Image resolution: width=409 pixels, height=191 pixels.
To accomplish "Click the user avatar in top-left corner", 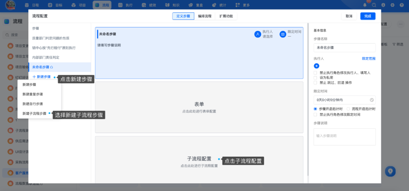I will pyautogui.click(x=10, y=5).
